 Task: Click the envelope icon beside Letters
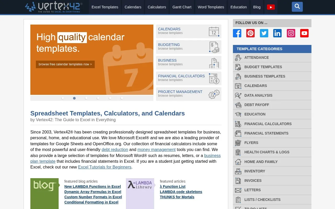[238, 190]
